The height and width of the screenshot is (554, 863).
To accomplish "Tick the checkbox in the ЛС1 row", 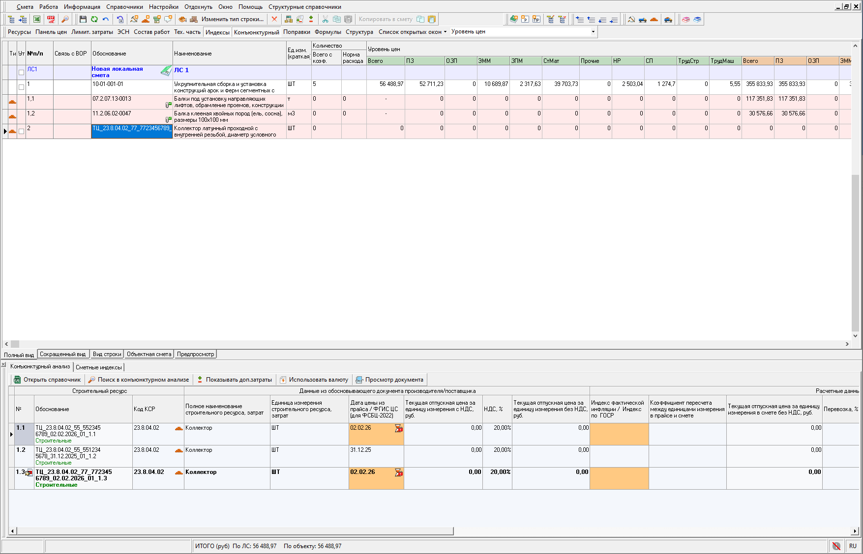I will pyautogui.click(x=21, y=72).
